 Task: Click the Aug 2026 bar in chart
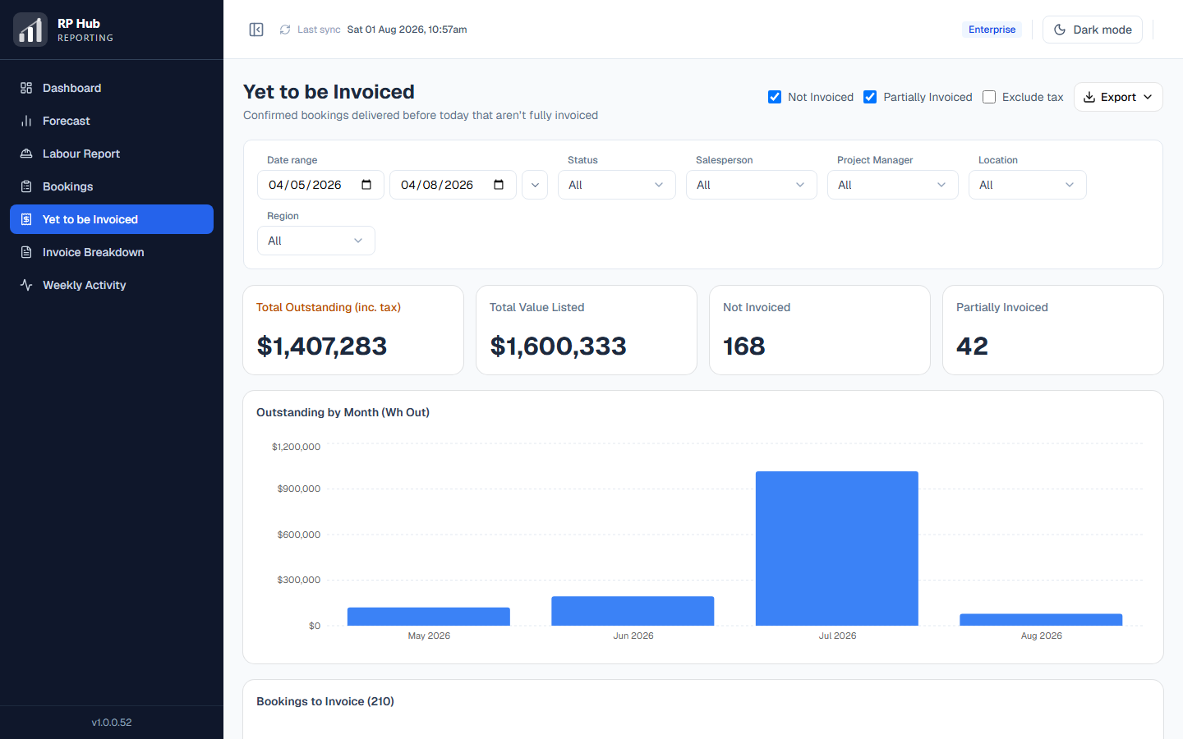click(x=1041, y=620)
